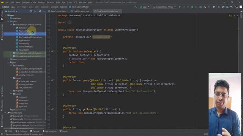Select MainViewModel class in tree

point(25,46)
